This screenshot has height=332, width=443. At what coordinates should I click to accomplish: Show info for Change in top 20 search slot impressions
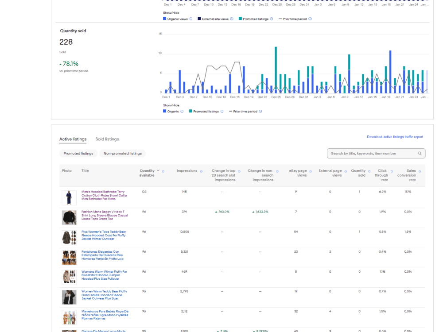239,171
